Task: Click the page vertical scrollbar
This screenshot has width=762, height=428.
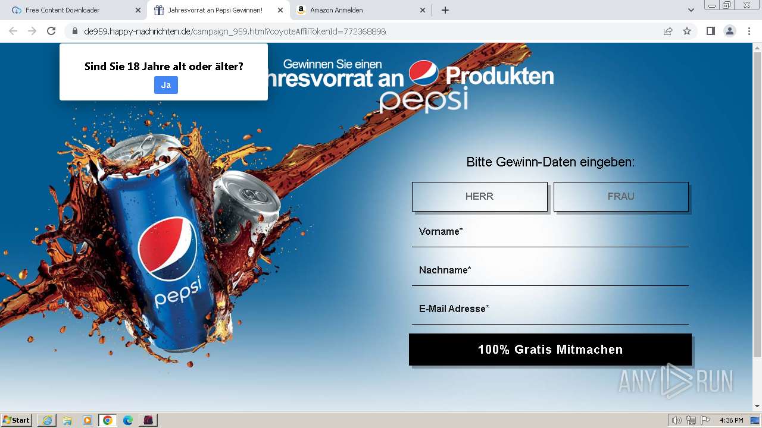Action: click(757, 205)
